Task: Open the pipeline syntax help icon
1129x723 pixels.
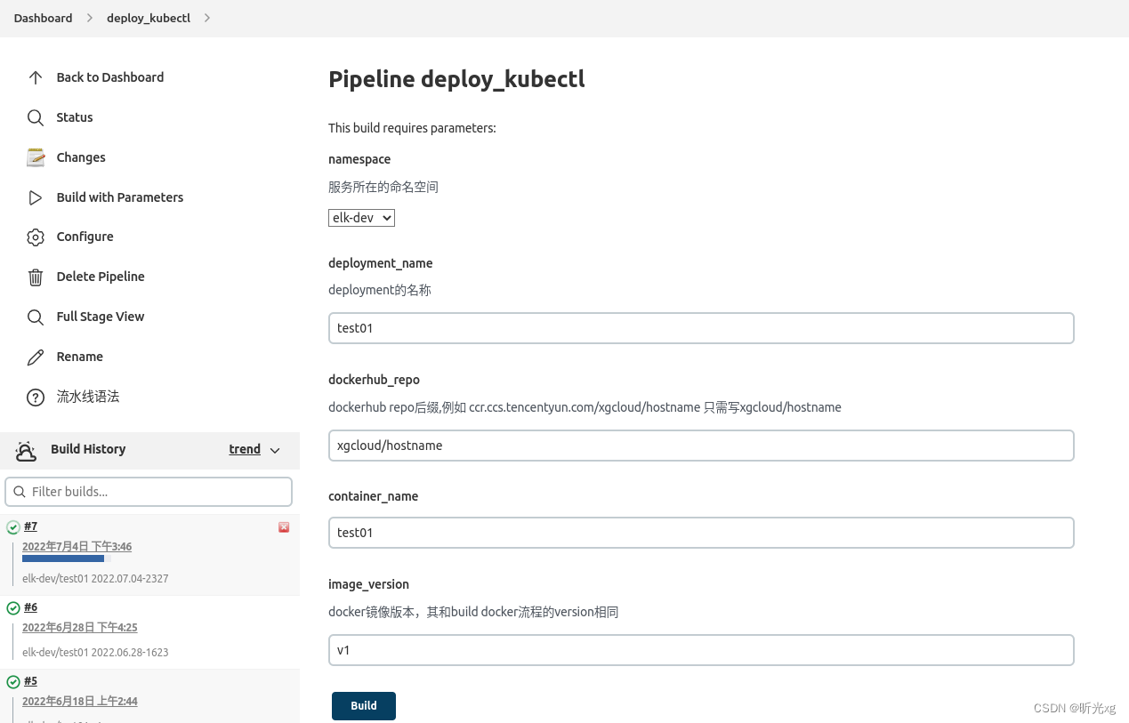Action: point(36,397)
